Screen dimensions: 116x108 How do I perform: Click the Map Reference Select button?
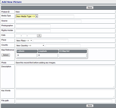6,55
